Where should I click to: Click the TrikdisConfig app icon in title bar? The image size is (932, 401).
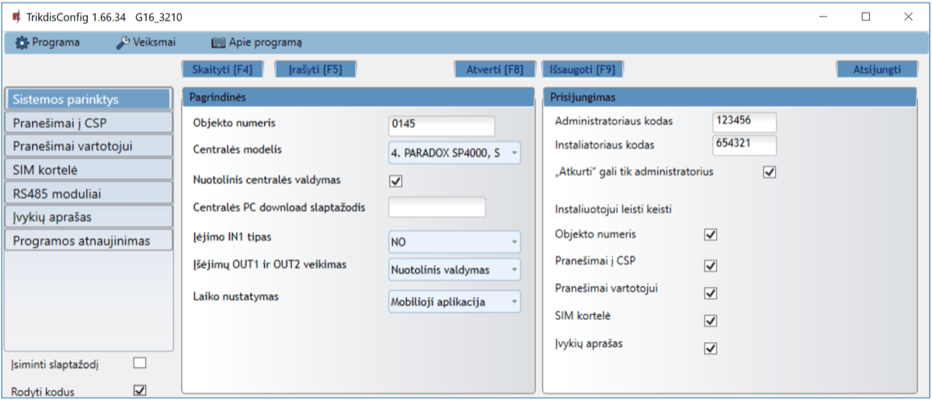coord(16,16)
